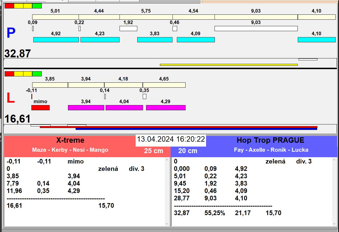The width and height of the screenshot is (339, 232).
Task: Click the 0,000 value in right panel
Action: (x=182, y=169)
